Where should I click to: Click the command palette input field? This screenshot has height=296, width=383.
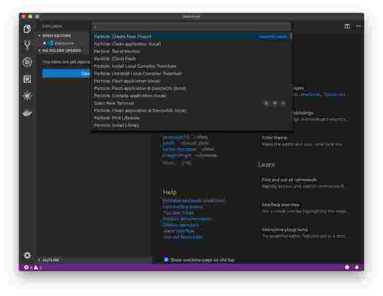coord(192,27)
